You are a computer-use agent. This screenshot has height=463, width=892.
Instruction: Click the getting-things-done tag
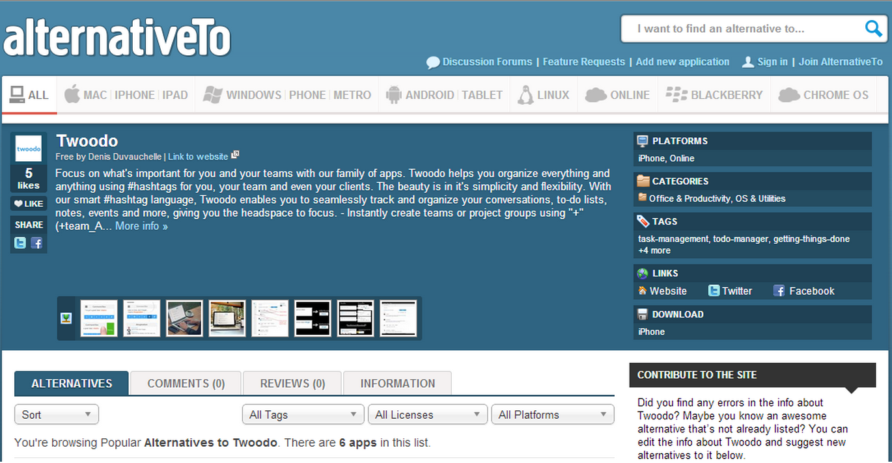click(x=812, y=239)
